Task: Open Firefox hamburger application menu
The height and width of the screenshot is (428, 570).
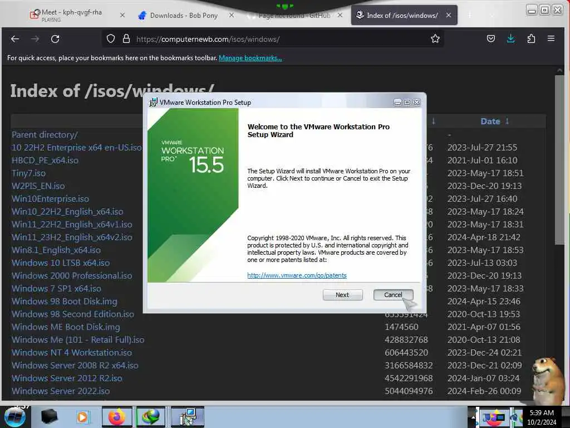Action: coord(551,38)
